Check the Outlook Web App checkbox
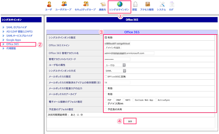The width and height of the screenshot is (219, 134). pyautogui.click(x=133, y=100)
